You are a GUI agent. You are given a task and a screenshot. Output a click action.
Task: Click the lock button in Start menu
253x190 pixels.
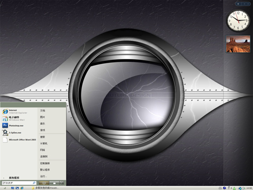coord(54,183)
